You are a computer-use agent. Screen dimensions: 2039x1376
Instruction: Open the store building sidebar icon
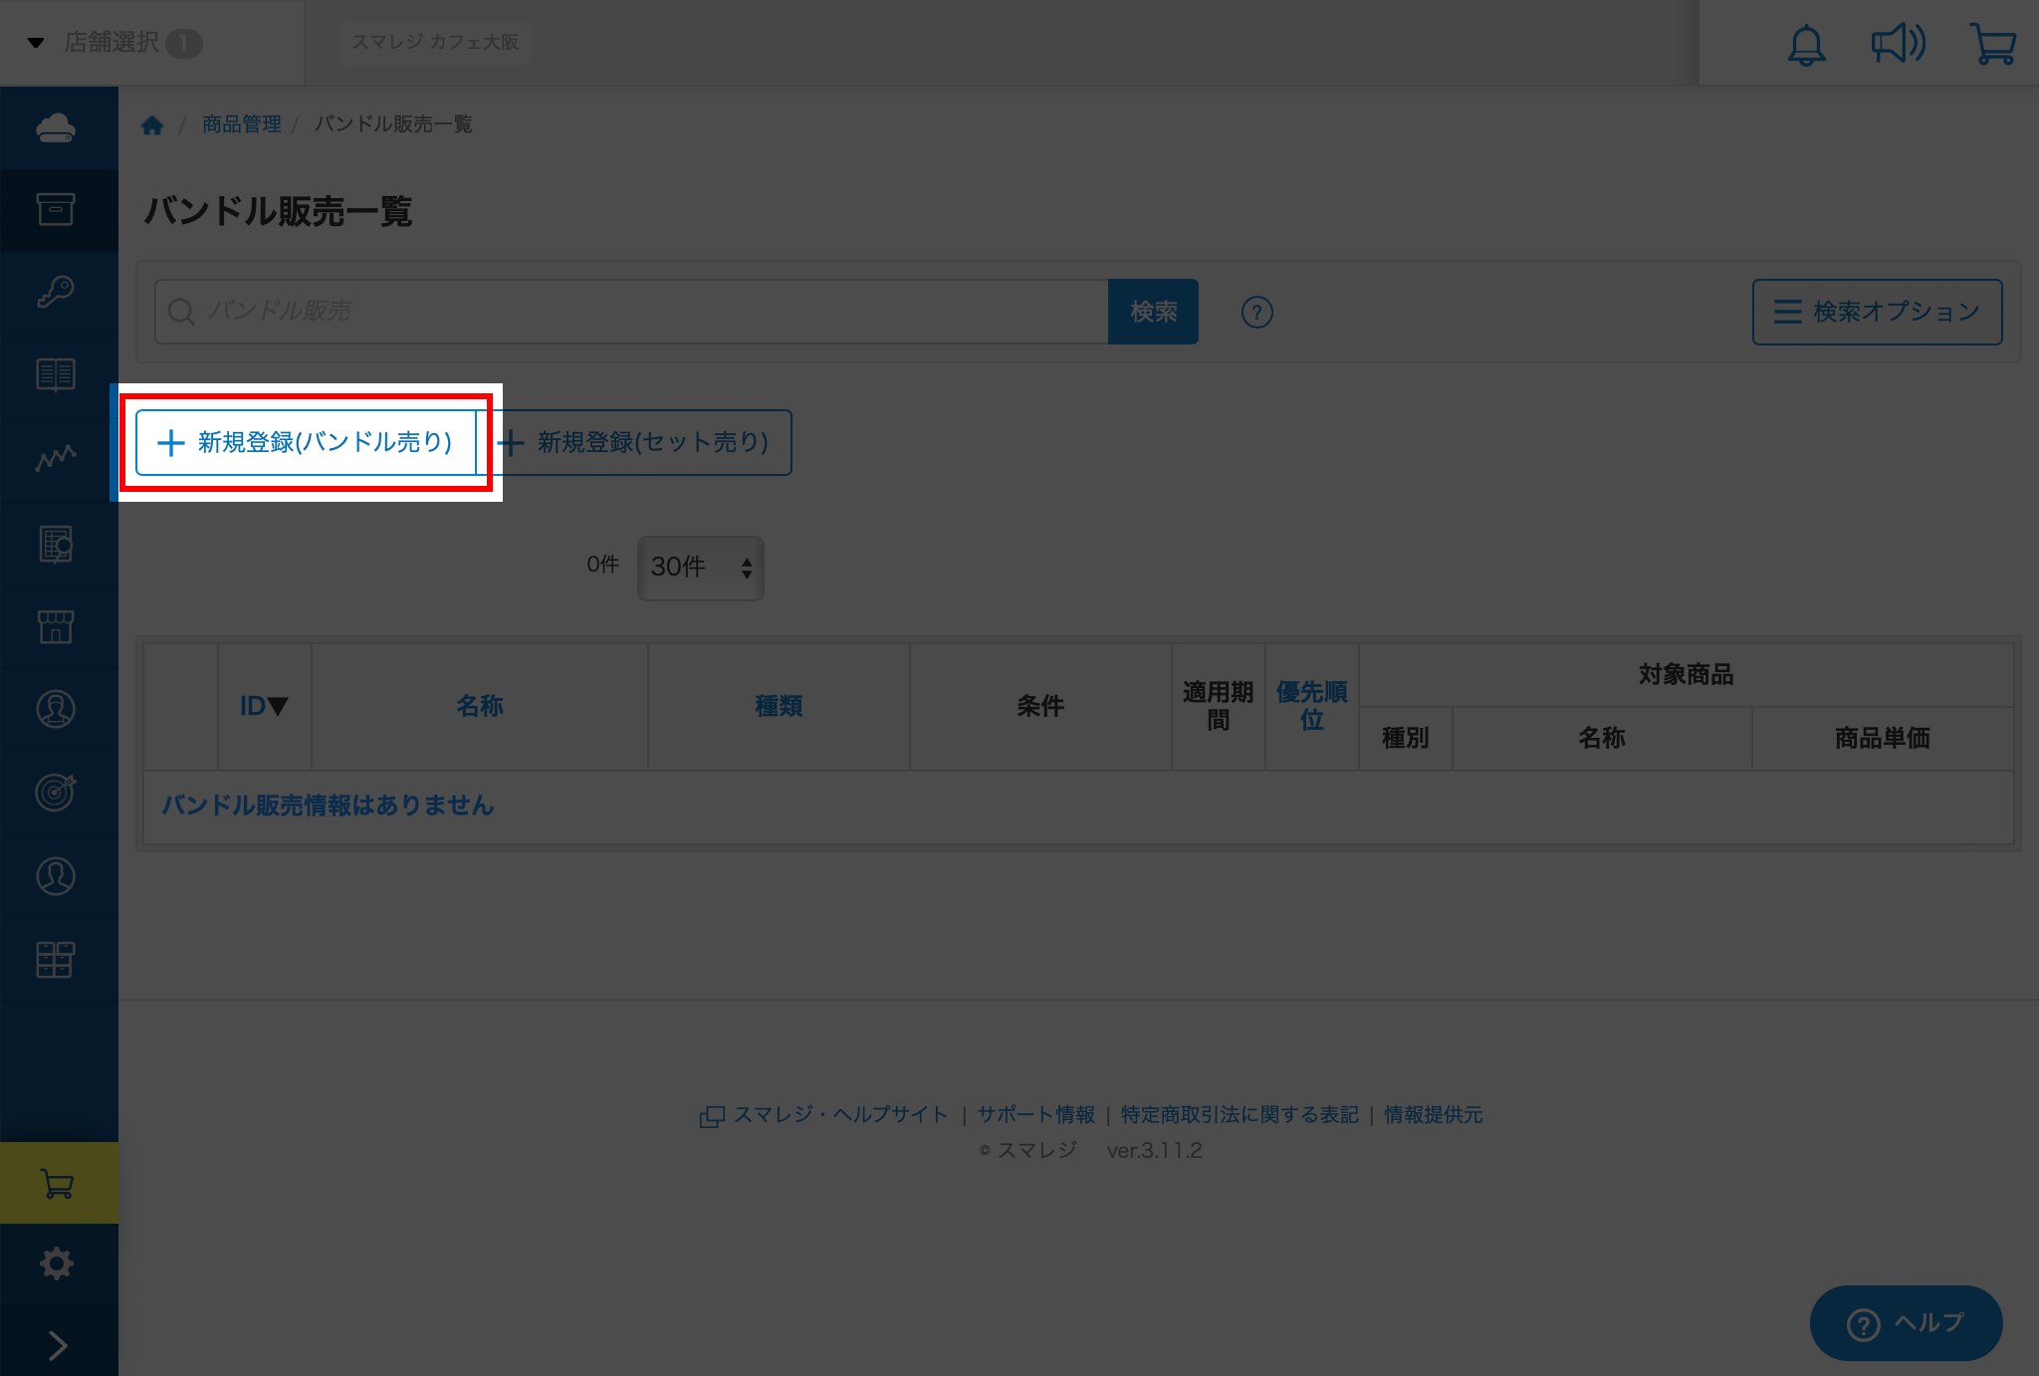tap(56, 626)
